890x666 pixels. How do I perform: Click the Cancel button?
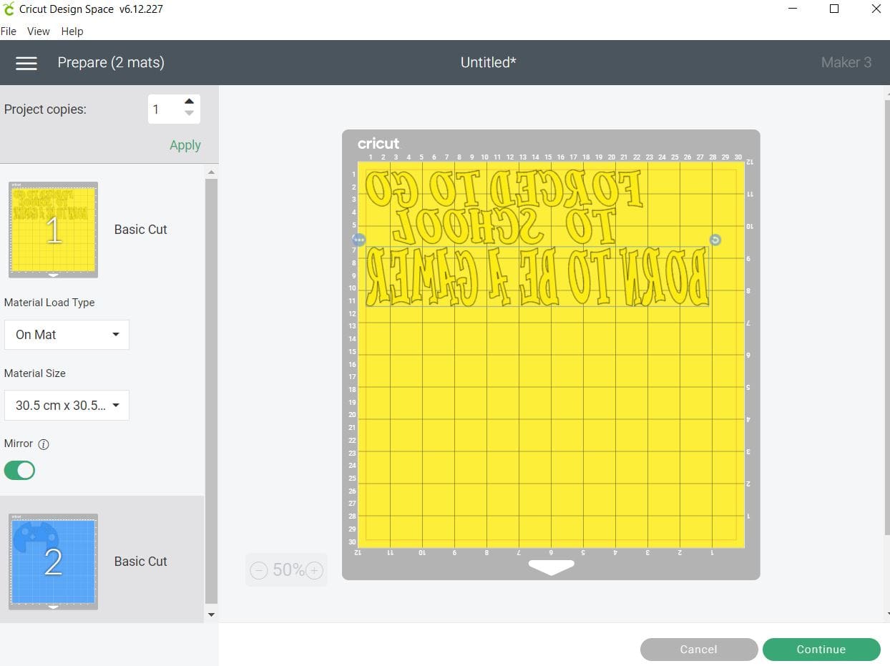pyautogui.click(x=698, y=650)
